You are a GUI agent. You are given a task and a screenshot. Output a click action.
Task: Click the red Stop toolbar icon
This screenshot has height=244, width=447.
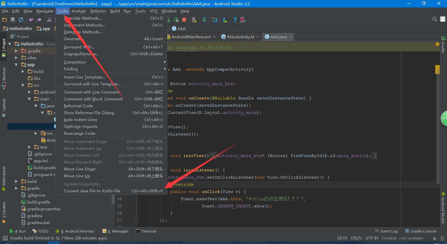click(x=184, y=20)
